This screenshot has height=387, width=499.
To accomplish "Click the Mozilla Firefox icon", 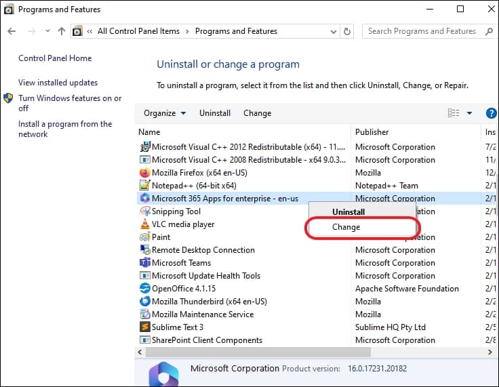I will 145,173.
